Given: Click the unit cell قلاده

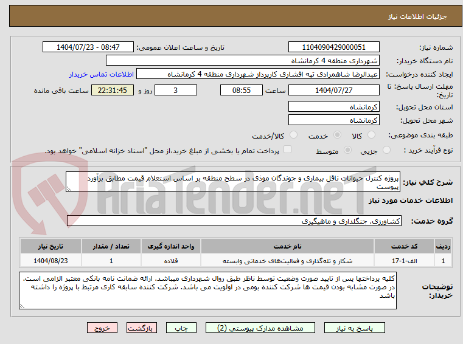Looking at the screenshot, I should click(x=171, y=261).
